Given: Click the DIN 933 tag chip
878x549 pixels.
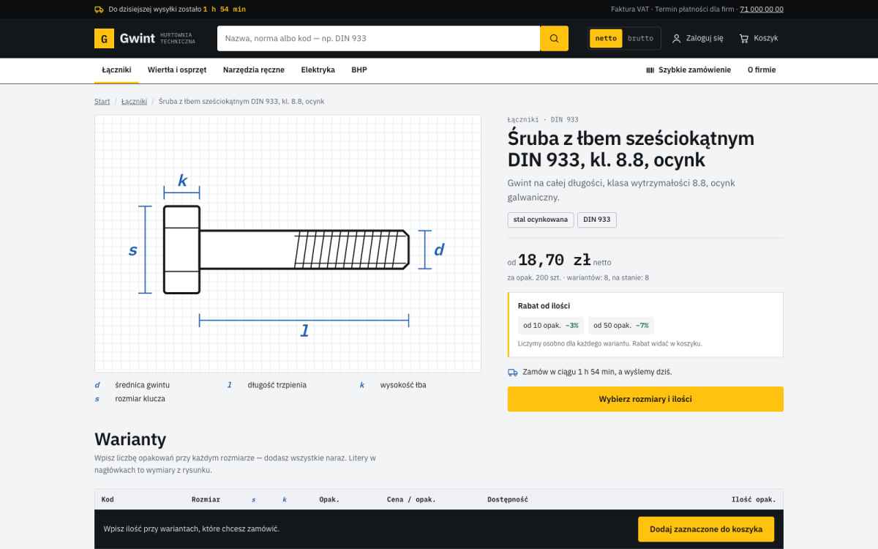Looking at the screenshot, I should 597,220.
